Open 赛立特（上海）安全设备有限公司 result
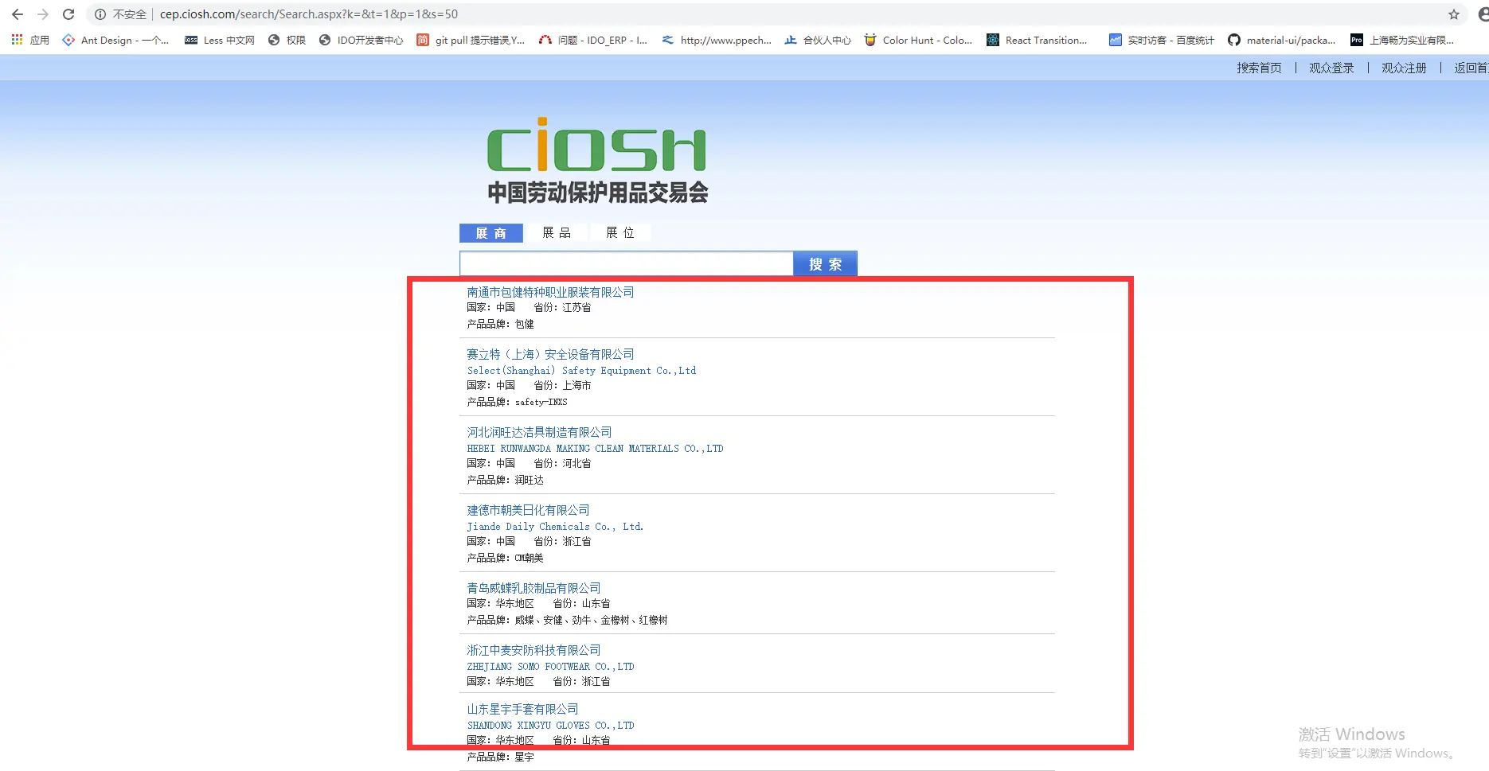1489x771 pixels. coord(550,354)
